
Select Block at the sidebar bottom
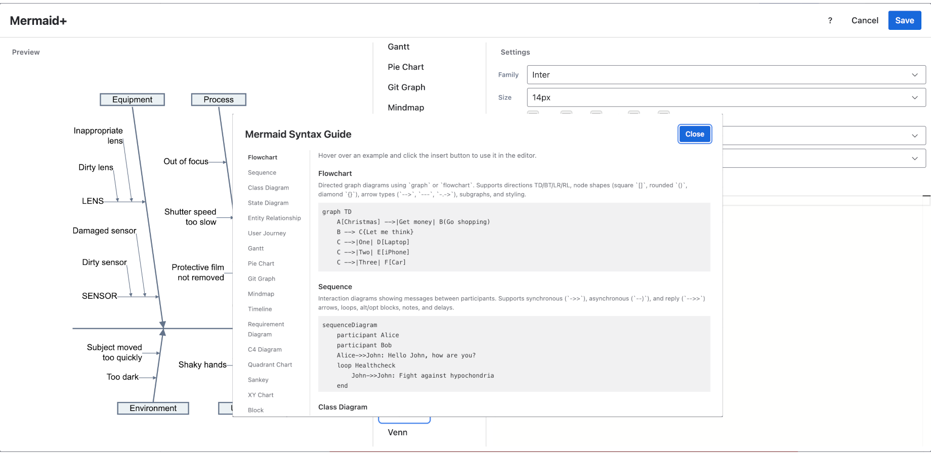click(255, 410)
